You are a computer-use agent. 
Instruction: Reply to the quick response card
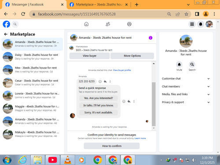(129, 101)
